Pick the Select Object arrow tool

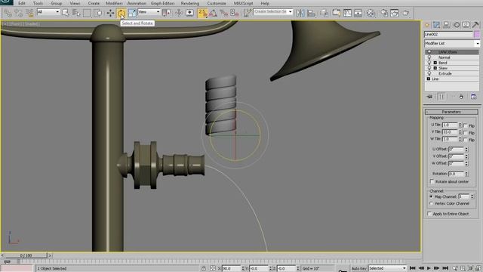pyautogui.click(x=66, y=13)
